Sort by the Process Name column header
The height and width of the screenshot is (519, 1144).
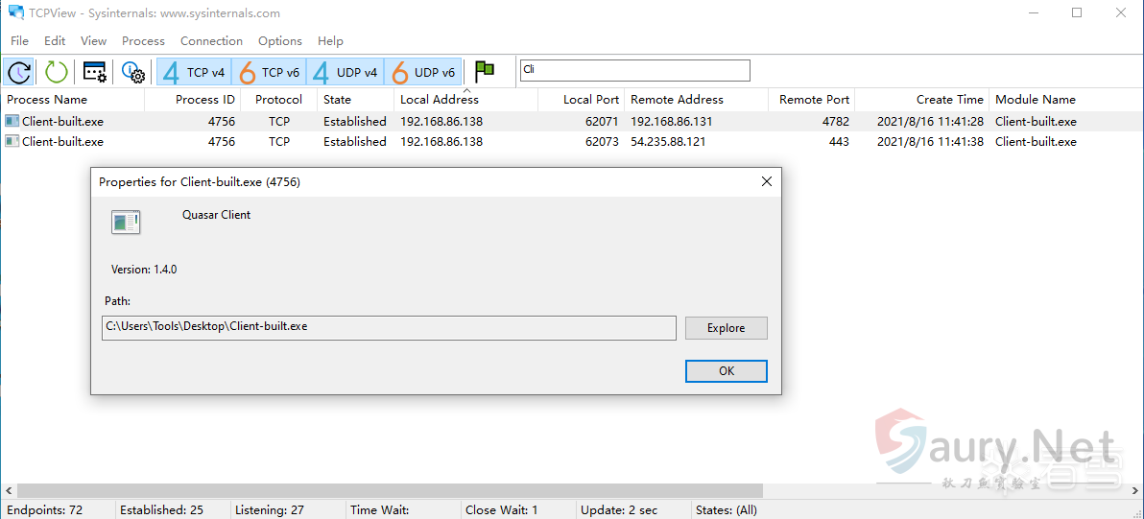(47, 100)
